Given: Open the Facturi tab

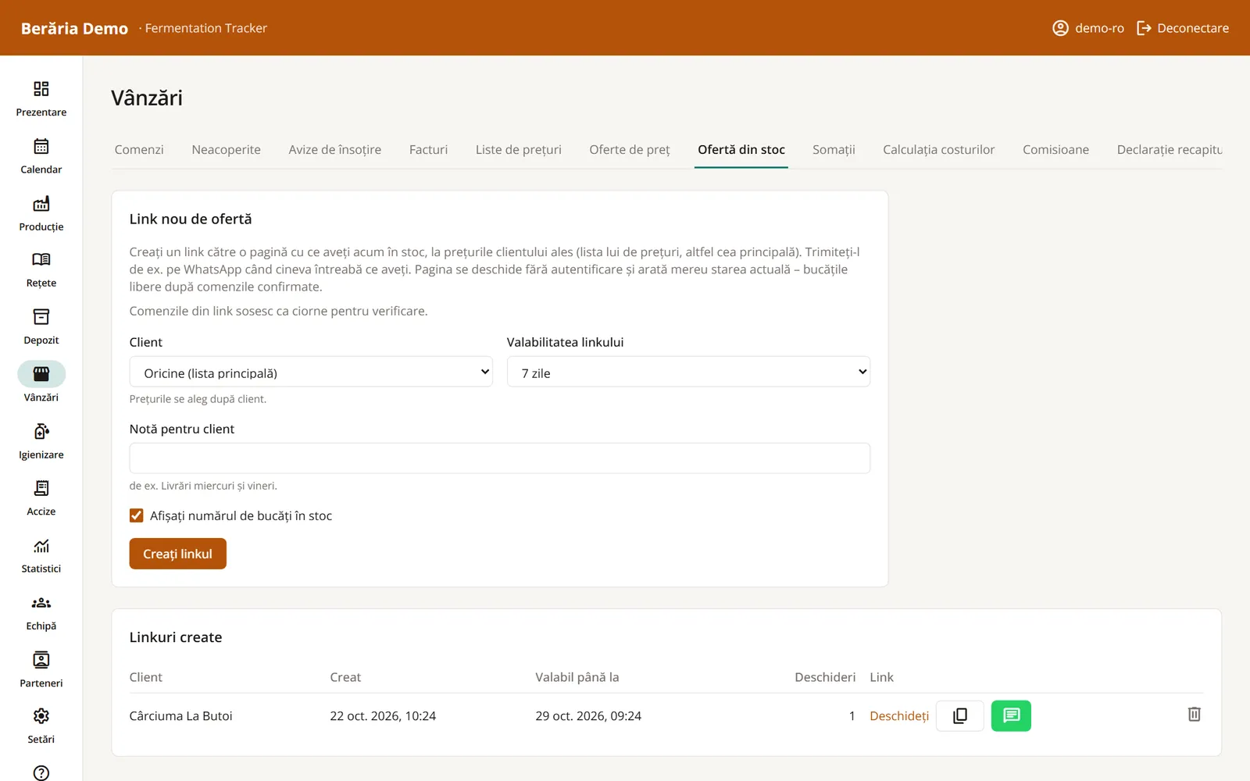Looking at the screenshot, I should (429, 149).
